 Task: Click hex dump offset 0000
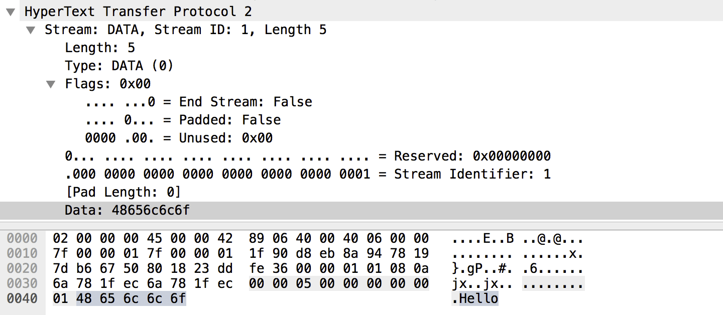[22, 238]
